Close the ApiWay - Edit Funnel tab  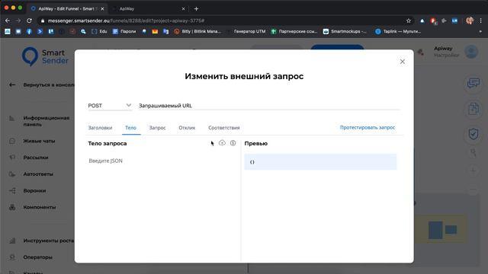click(x=102, y=8)
